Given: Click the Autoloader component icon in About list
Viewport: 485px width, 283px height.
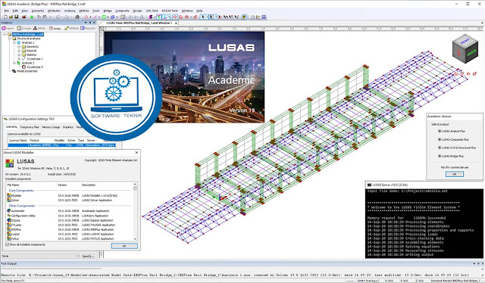Looking at the screenshot, I should [9, 210].
